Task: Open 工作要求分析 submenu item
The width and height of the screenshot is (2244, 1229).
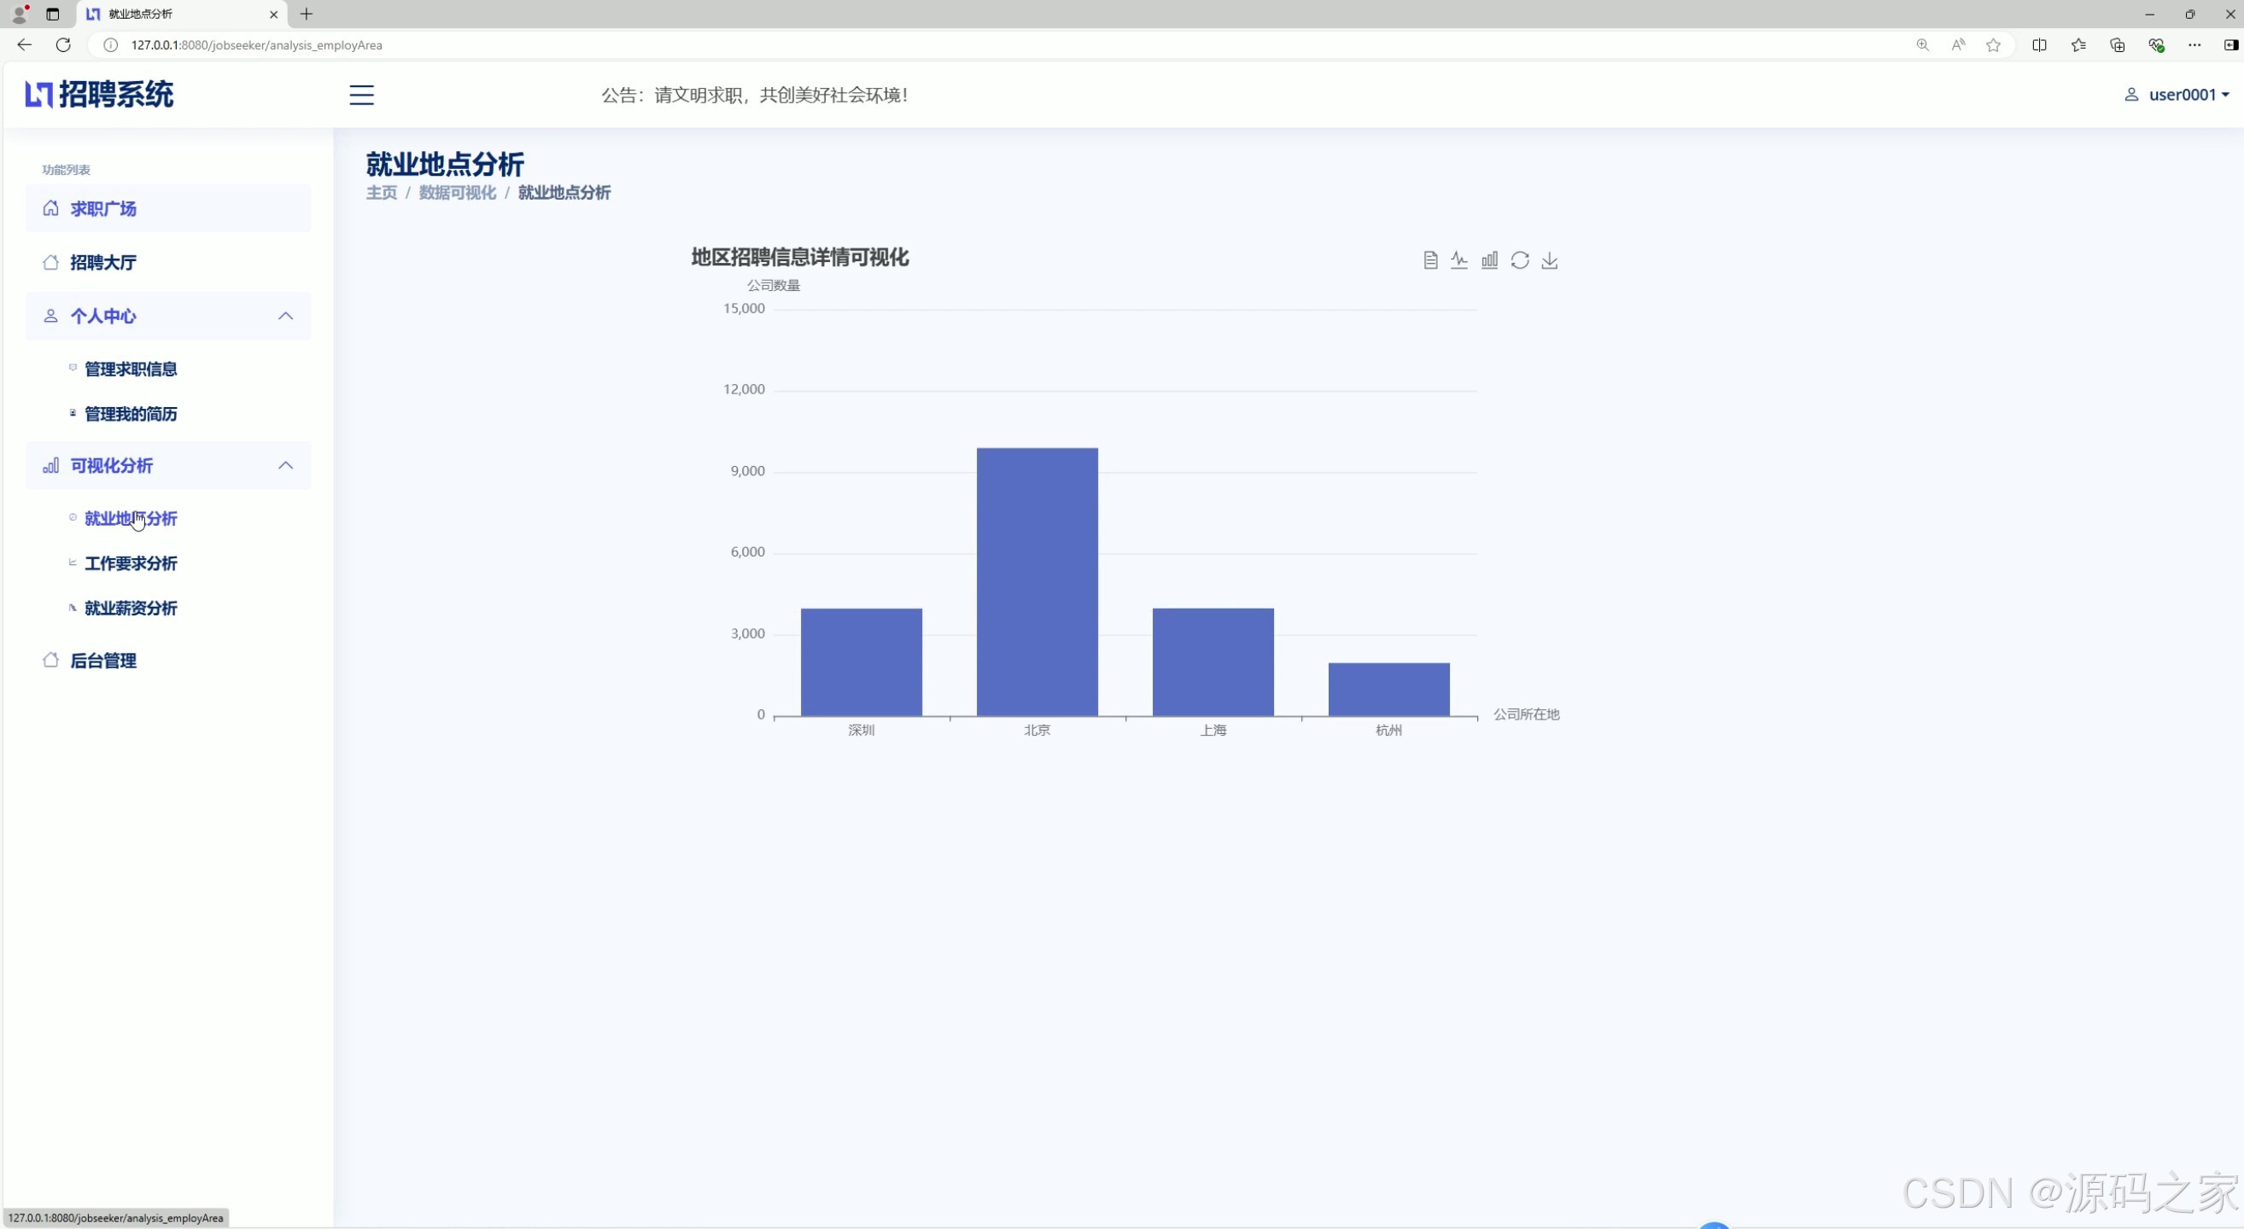Action: pos(131,564)
